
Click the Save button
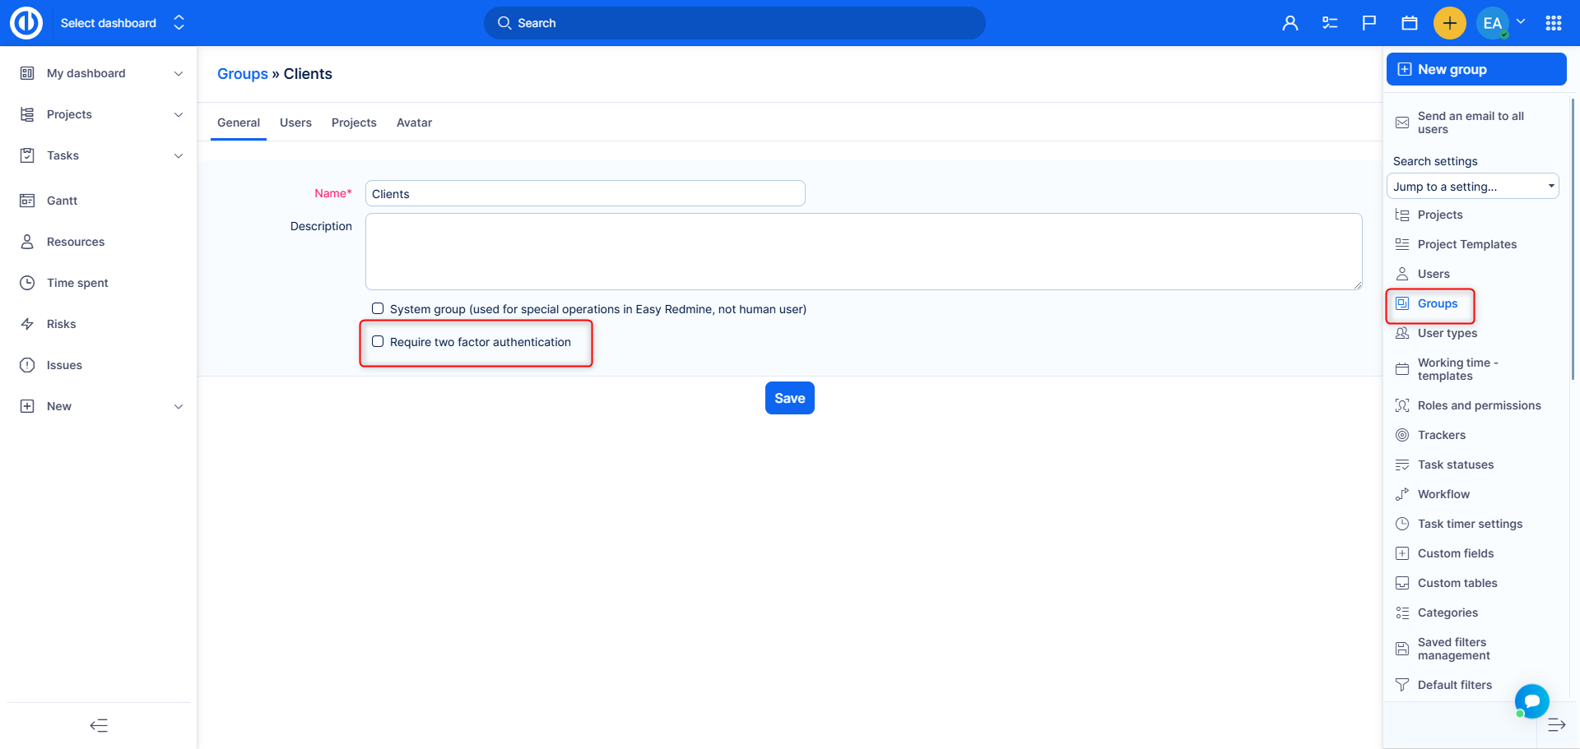coord(789,398)
